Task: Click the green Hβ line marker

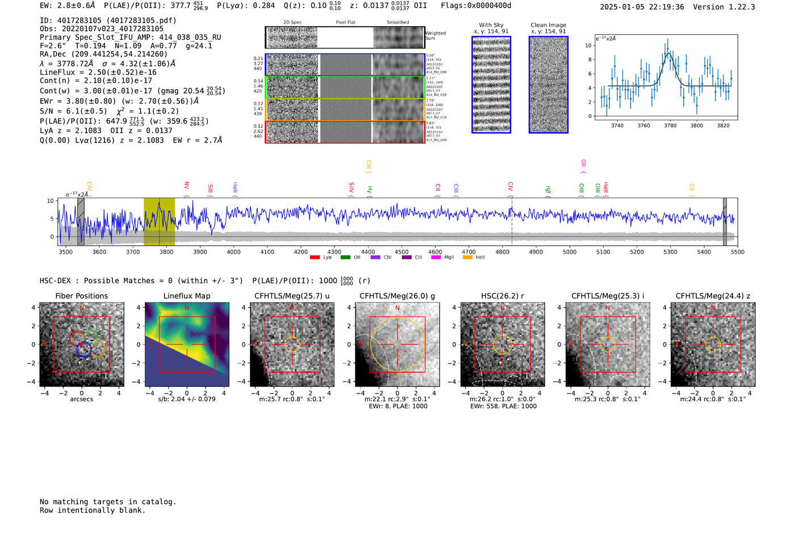Action: tap(548, 191)
